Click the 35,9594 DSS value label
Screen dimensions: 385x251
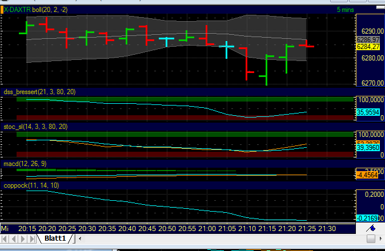coord(368,112)
